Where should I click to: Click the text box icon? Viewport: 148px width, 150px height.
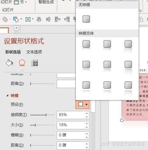tap(28, 19)
